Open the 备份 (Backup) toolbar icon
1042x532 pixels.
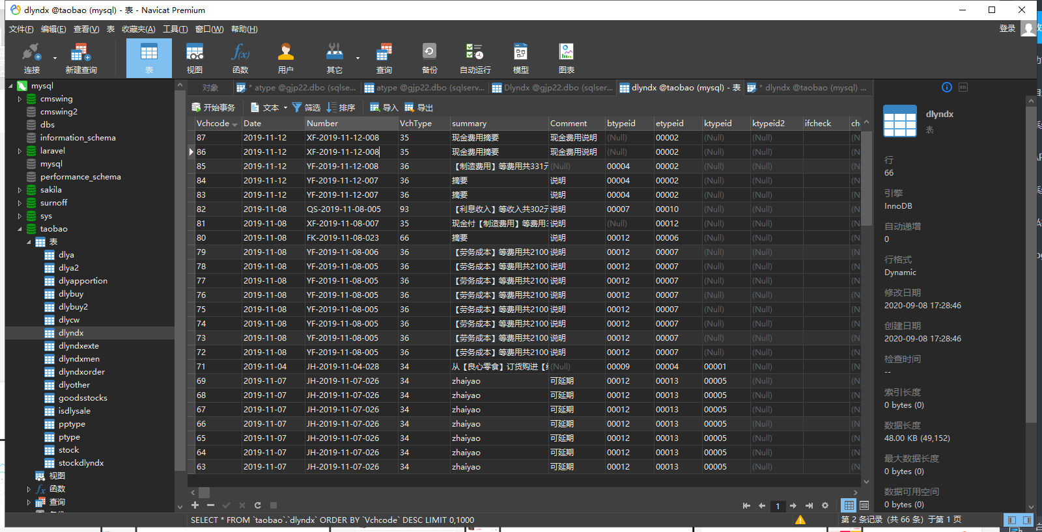(429, 59)
